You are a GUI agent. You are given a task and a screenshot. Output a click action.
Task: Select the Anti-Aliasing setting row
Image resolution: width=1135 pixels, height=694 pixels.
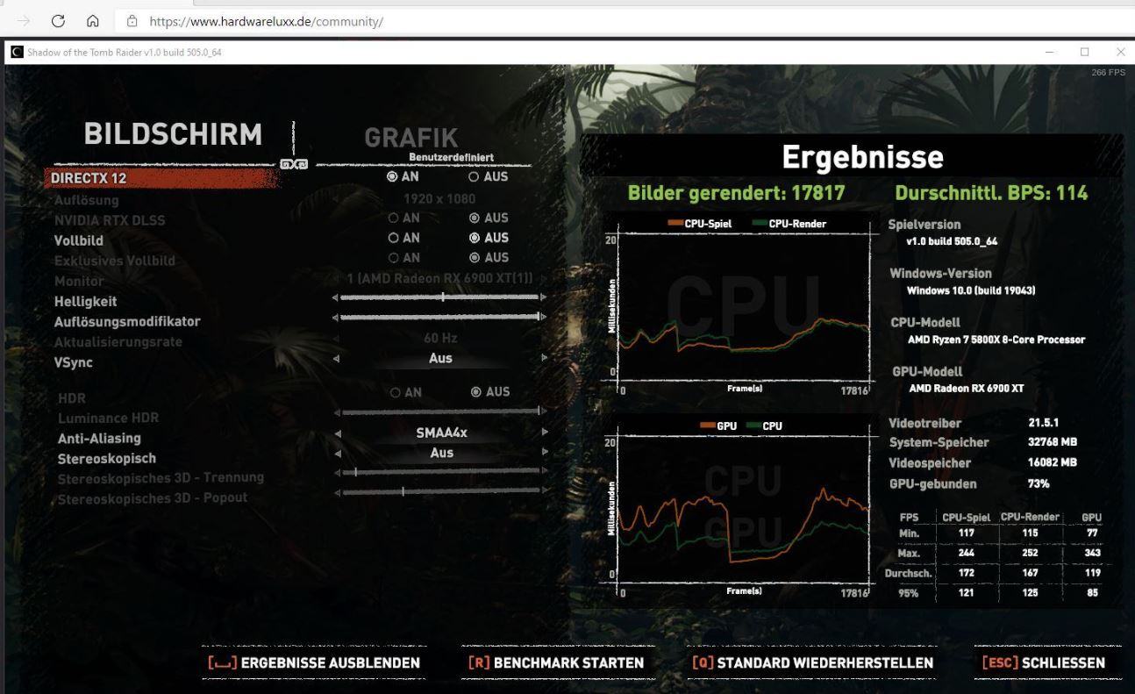click(x=99, y=438)
